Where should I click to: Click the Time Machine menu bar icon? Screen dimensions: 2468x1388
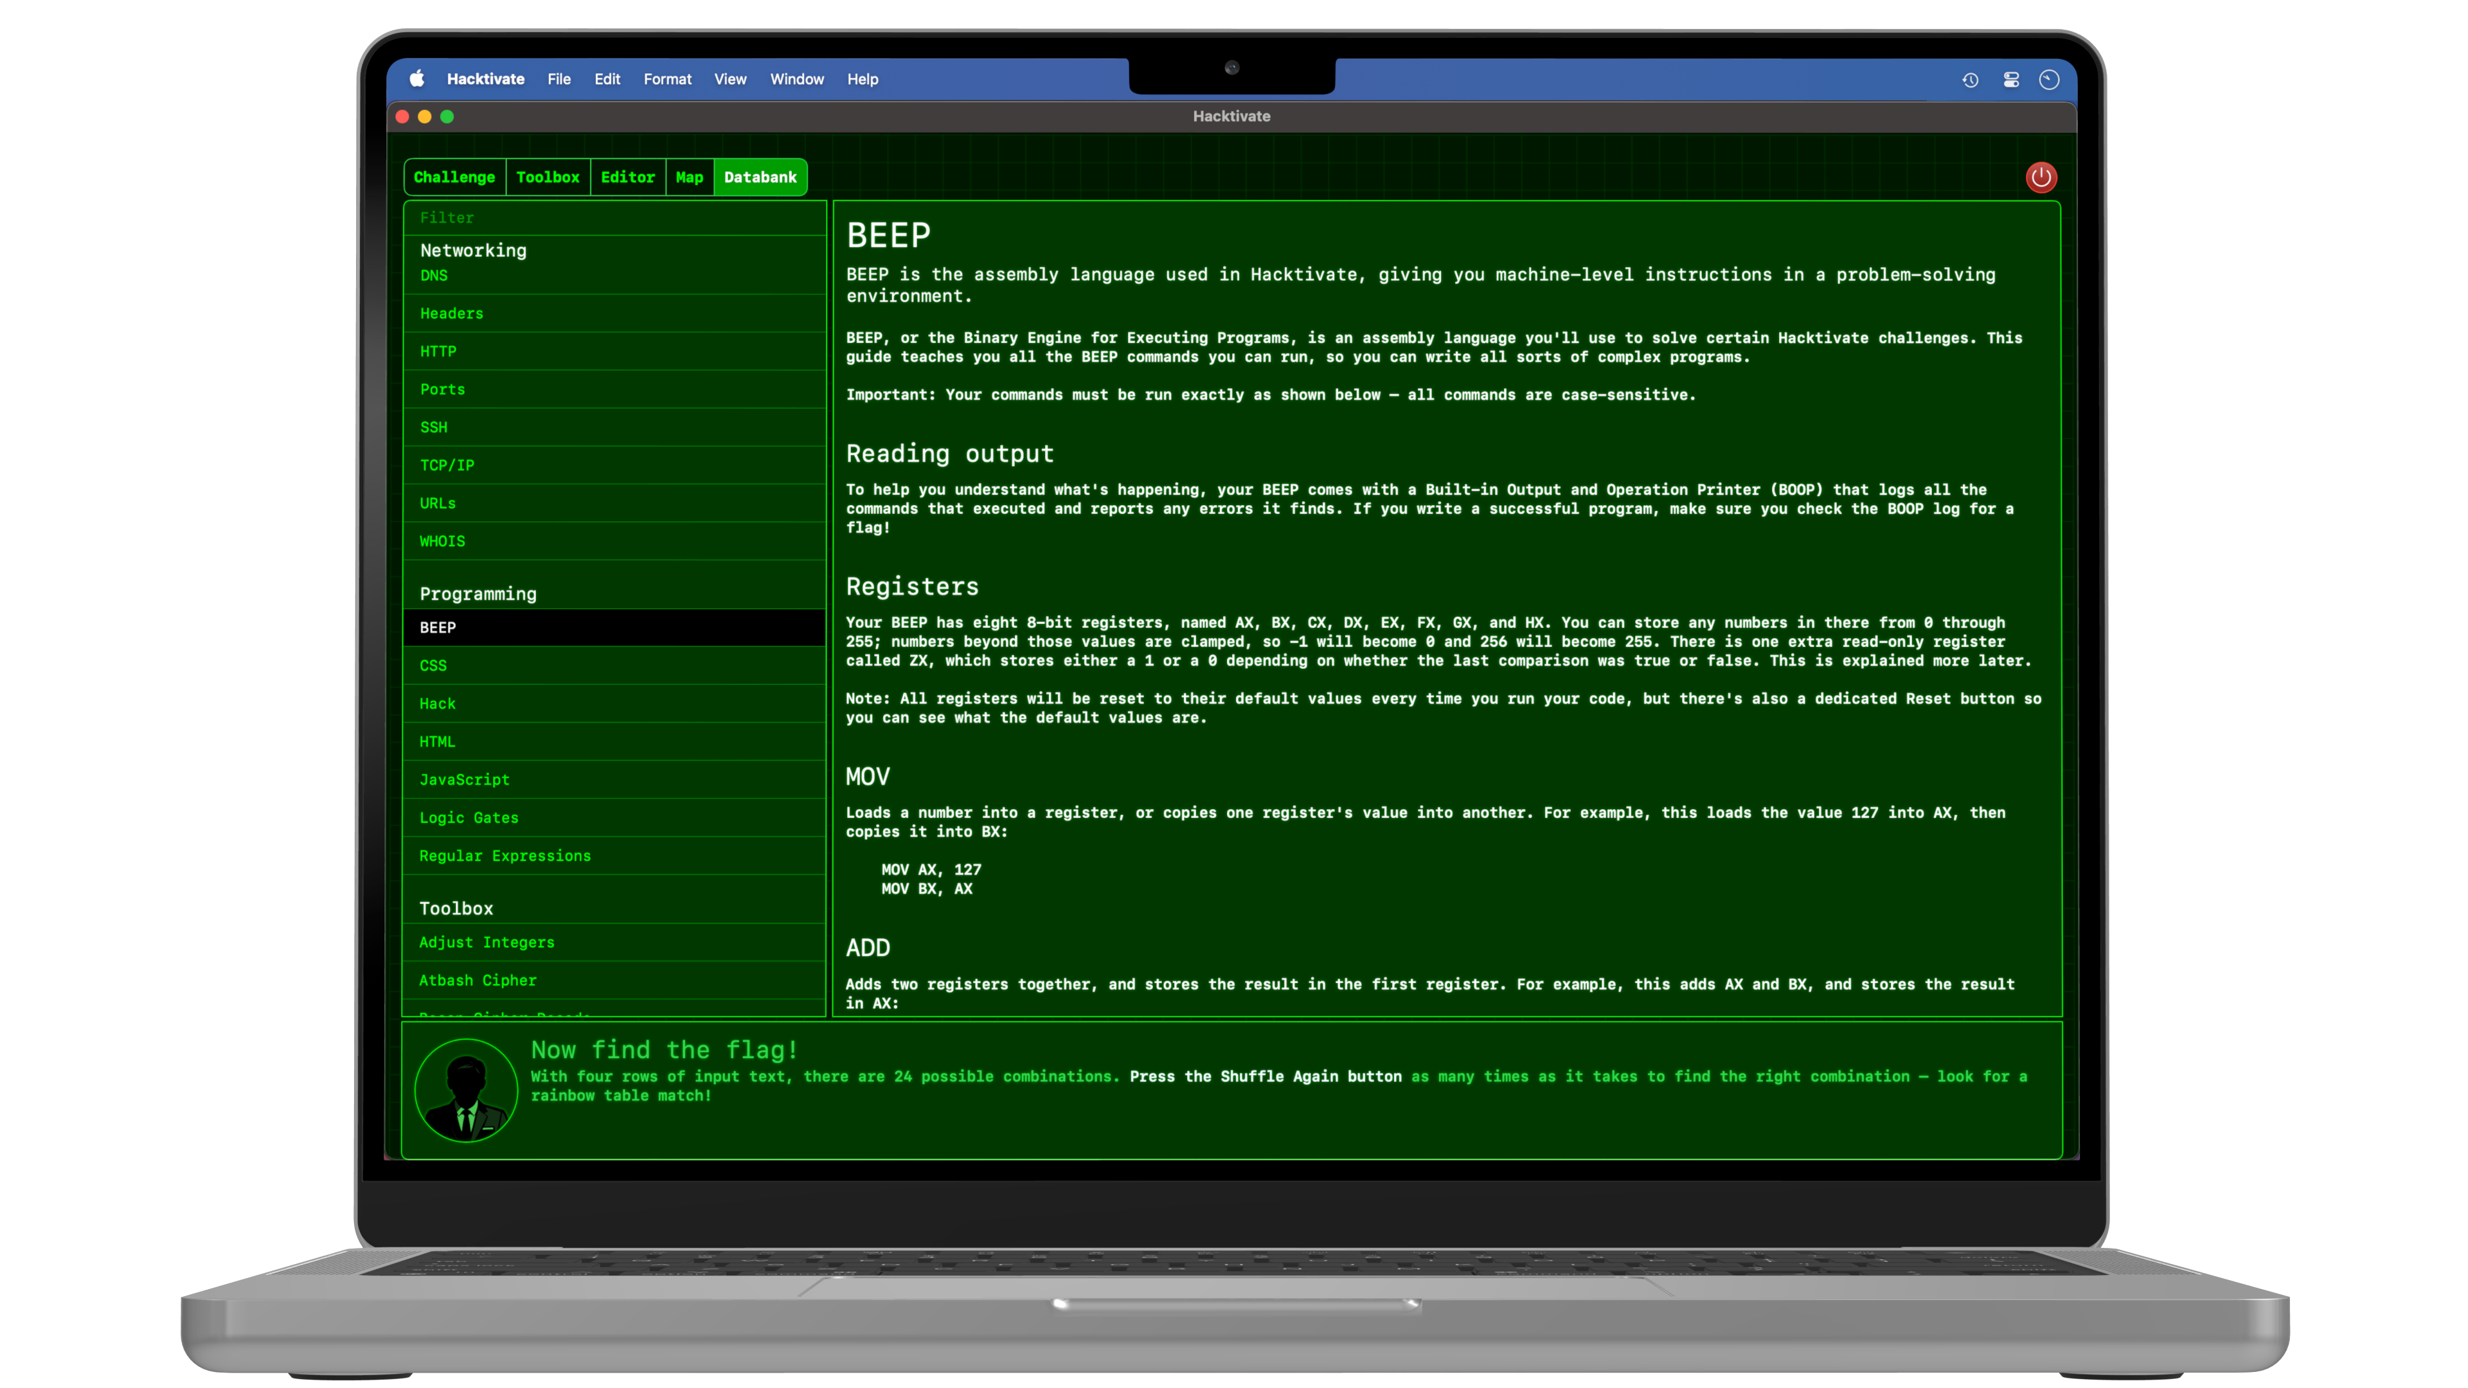(x=1970, y=80)
